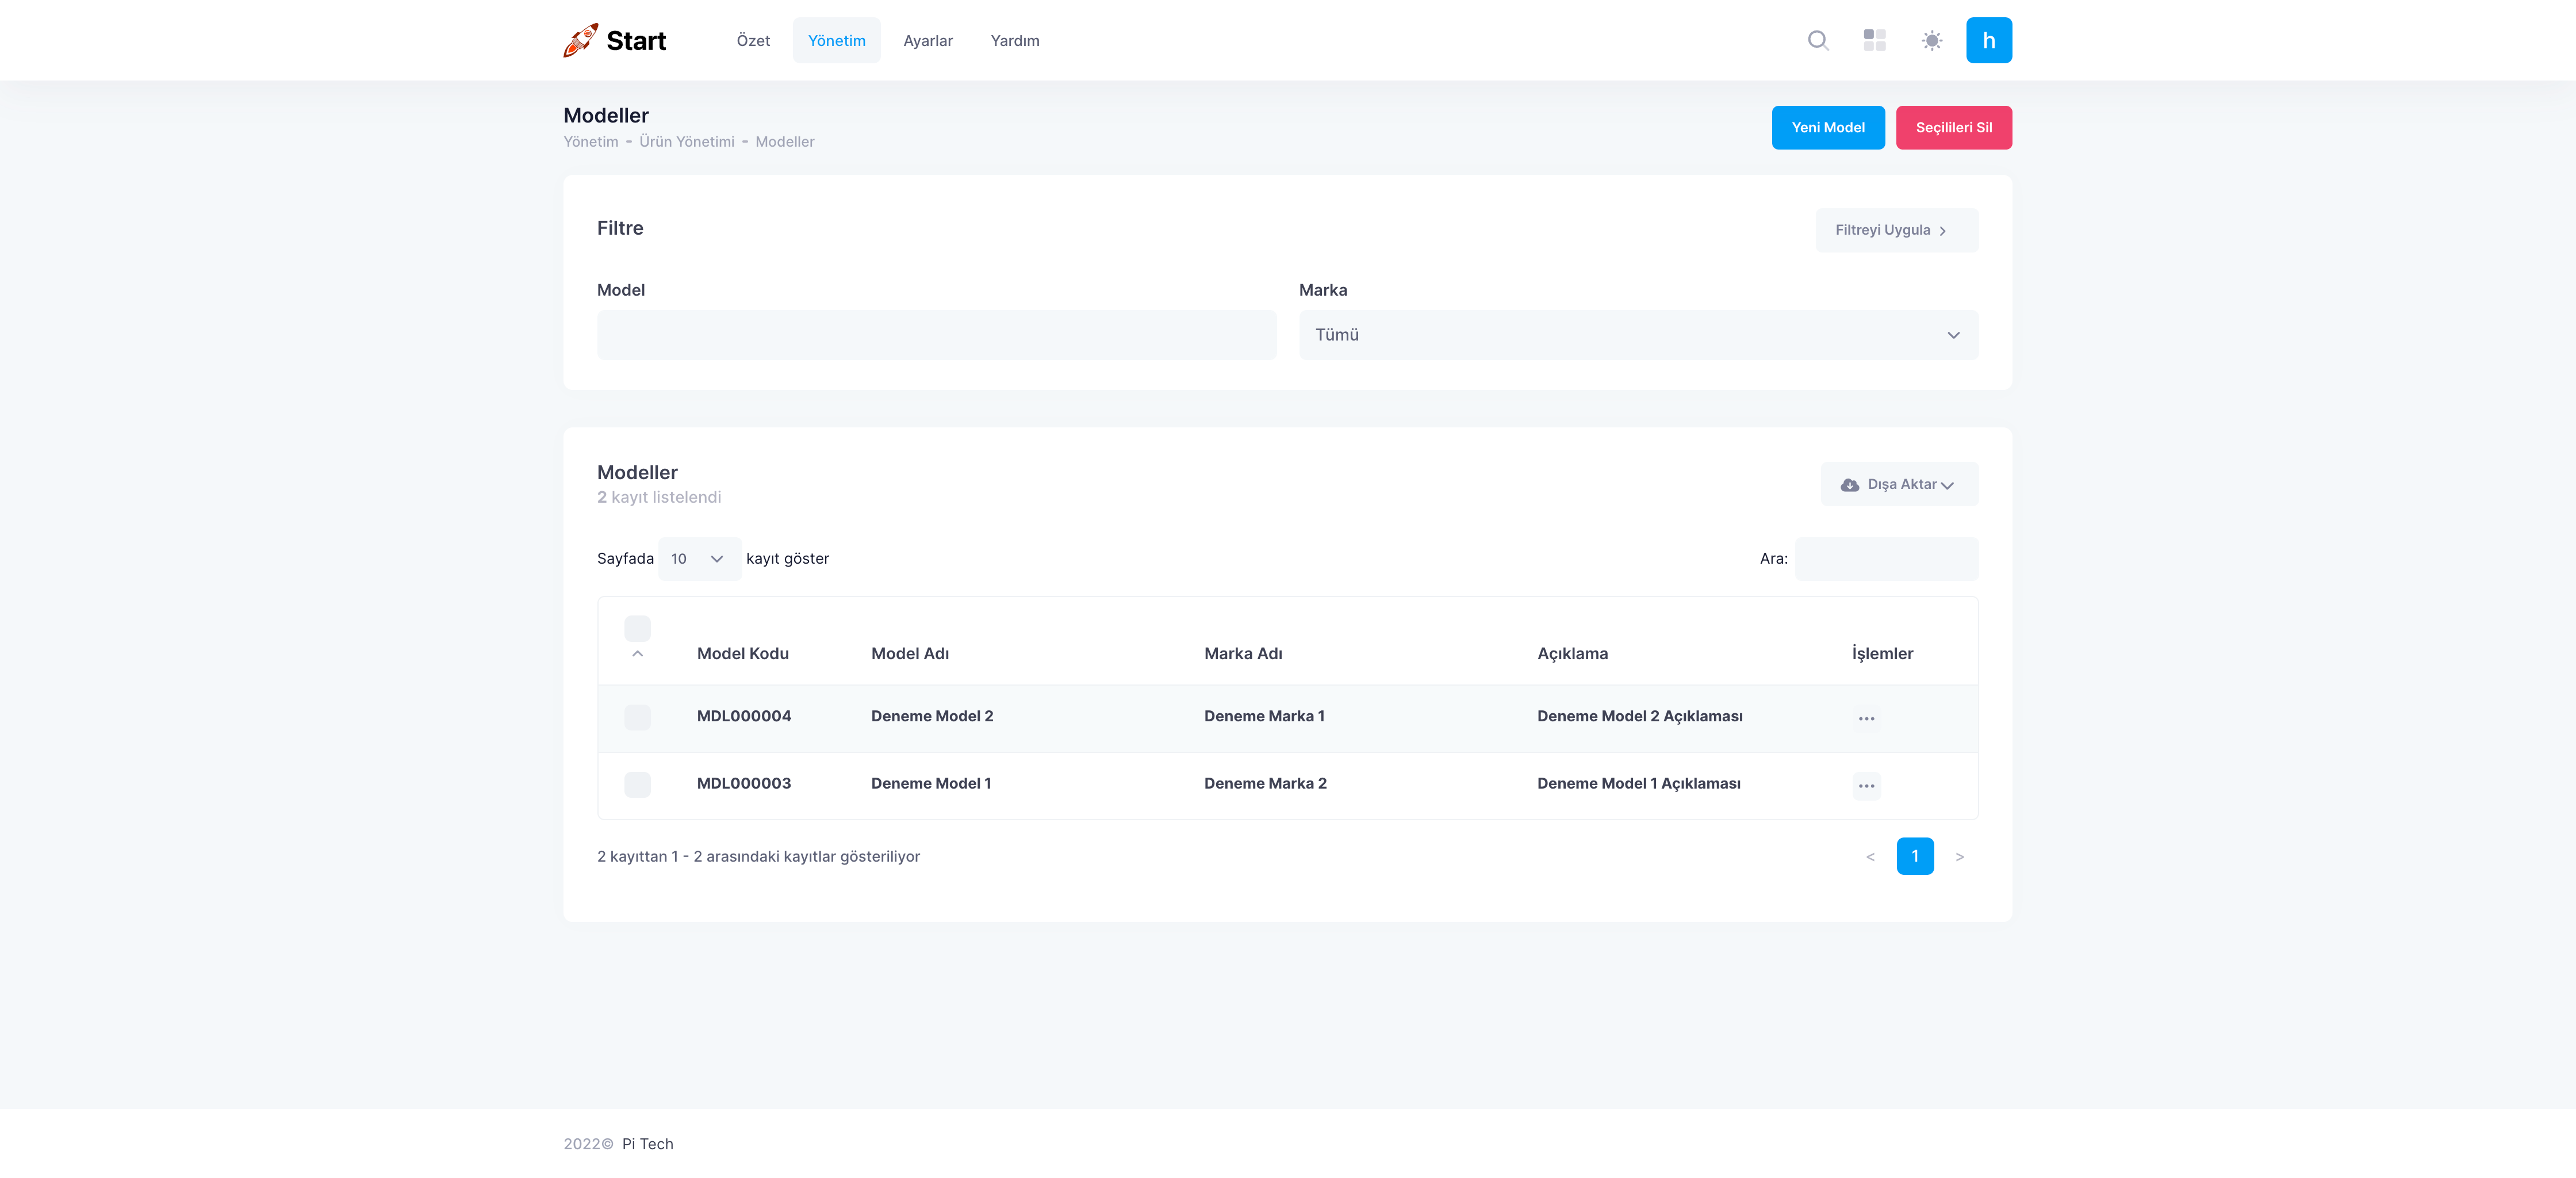Select the Deneme Model 2 row checkbox
This screenshot has height=1178, width=2576.
637,717
